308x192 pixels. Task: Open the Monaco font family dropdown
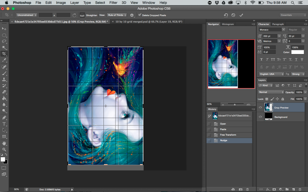[272, 30]
